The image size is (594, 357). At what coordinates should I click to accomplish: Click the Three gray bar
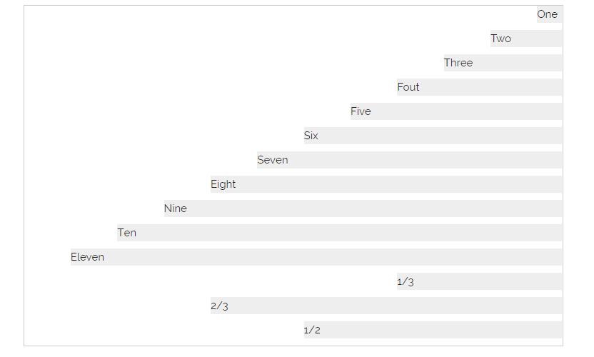503,63
